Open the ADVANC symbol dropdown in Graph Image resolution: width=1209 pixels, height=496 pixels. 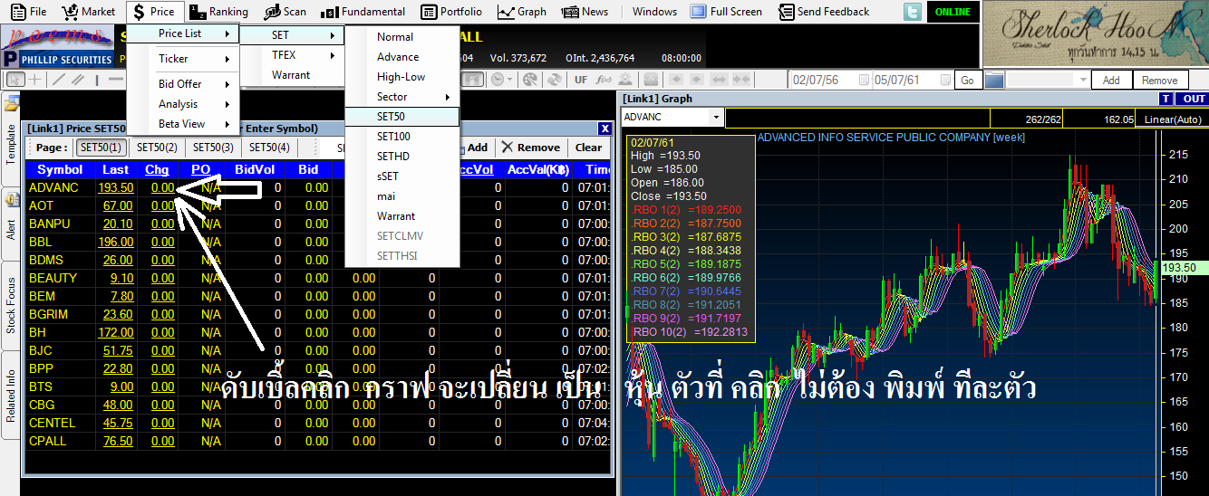[x=716, y=118]
